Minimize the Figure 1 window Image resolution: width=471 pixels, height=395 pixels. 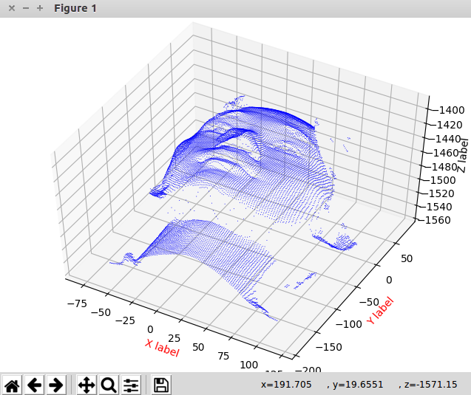pyautogui.click(x=26, y=8)
